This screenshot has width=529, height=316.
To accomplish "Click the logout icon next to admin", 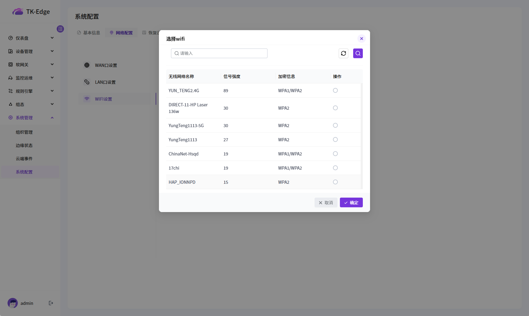I will (x=51, y=303).
